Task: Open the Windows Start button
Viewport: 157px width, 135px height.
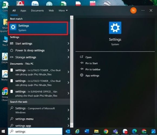Action: click(x=3, y=131)
